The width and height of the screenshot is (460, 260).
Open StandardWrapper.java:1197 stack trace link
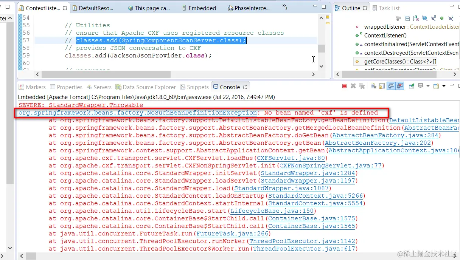click(308, 181)
